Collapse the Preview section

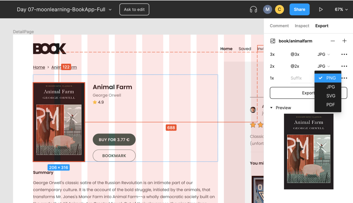tap(271, 108)
